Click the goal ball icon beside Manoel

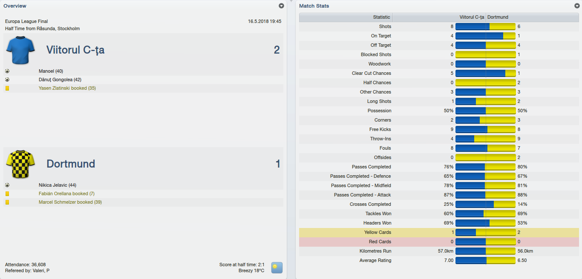click(7, 71)
